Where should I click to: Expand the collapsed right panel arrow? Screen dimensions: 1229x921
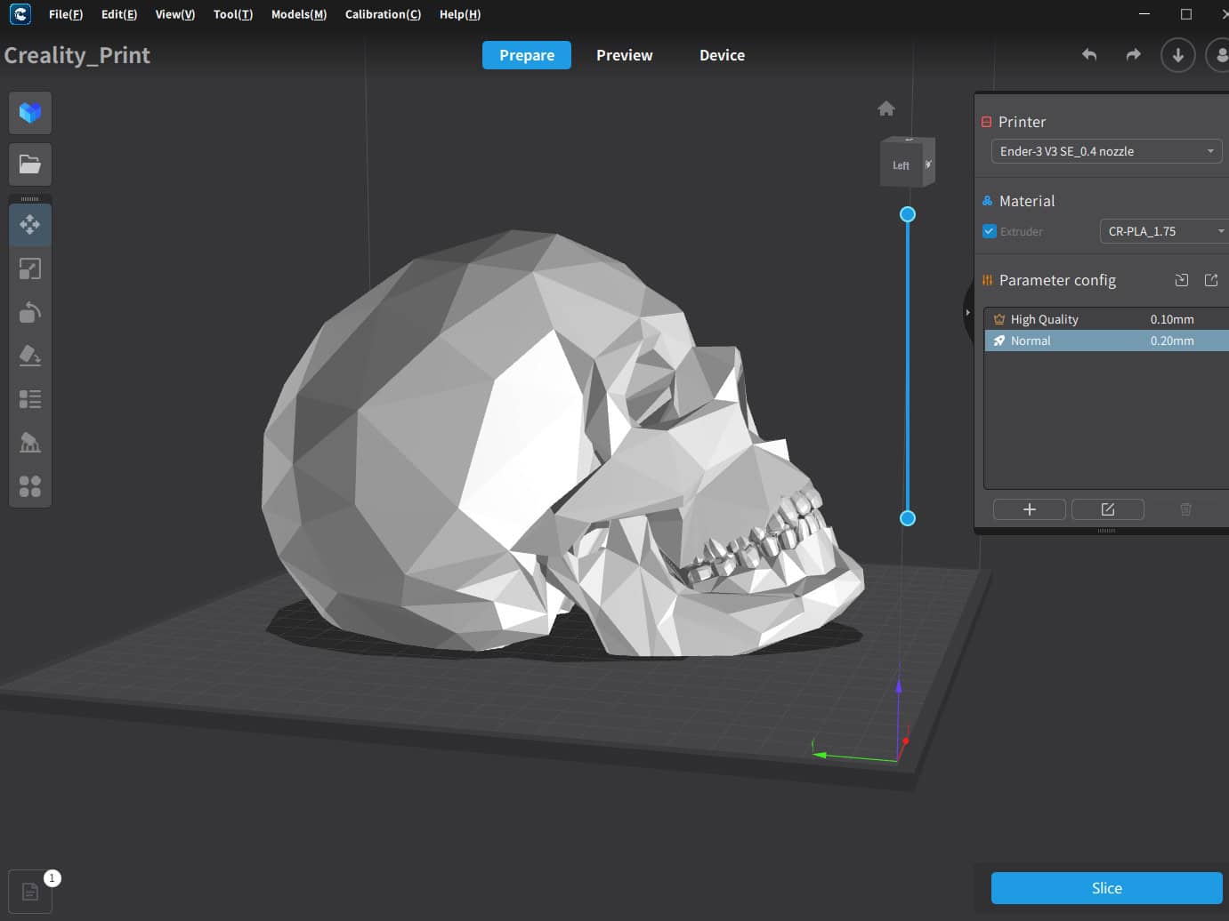[968, 312]
